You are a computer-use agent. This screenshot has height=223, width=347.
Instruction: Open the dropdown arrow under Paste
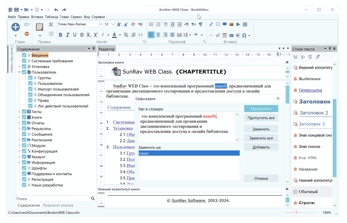40,36
